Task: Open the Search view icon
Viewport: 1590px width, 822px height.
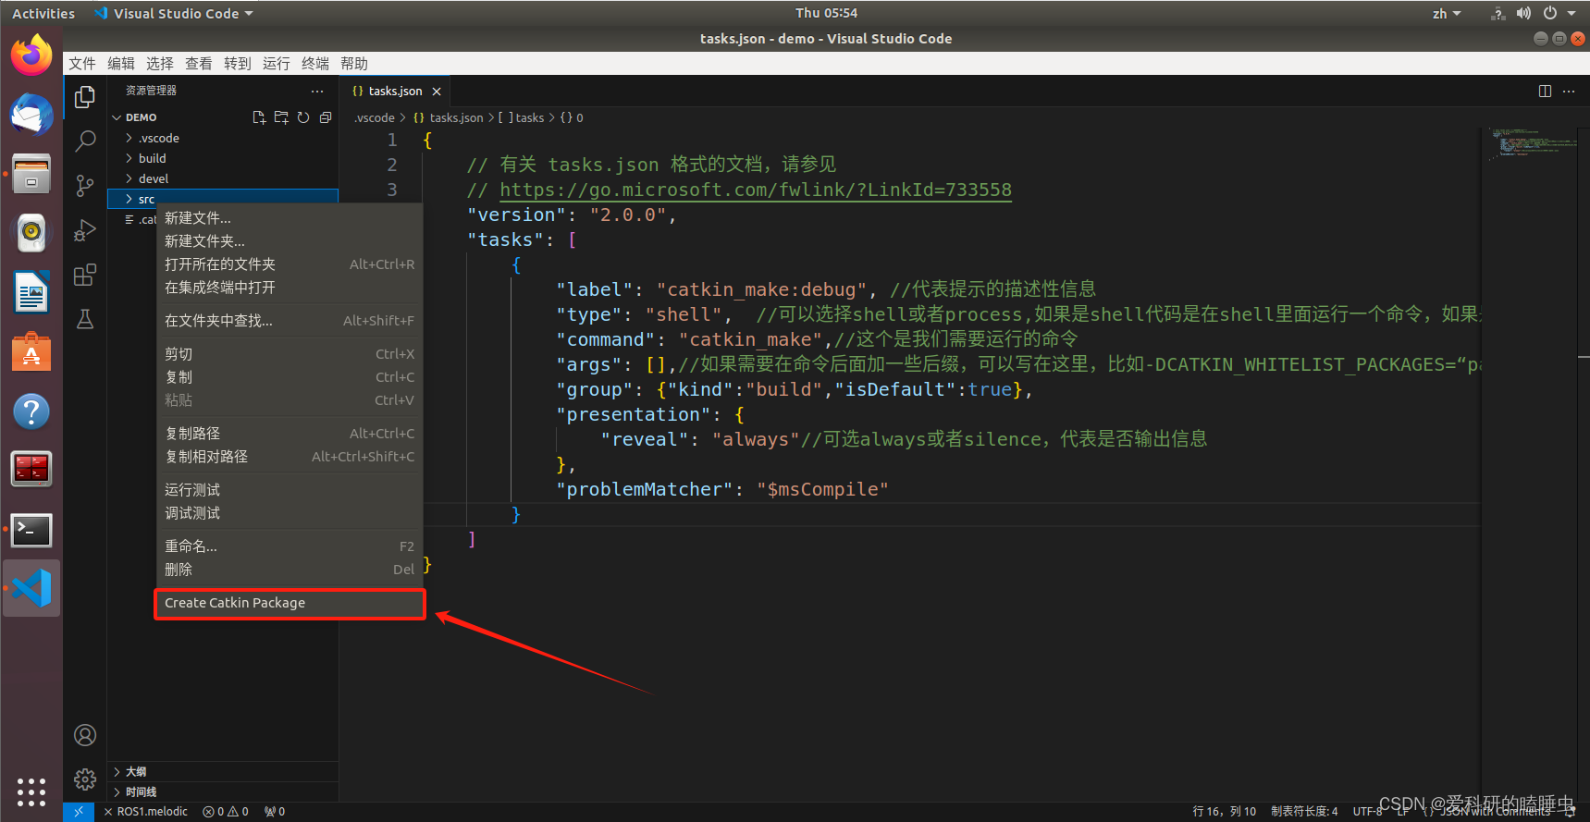Action: click(85, 141)
